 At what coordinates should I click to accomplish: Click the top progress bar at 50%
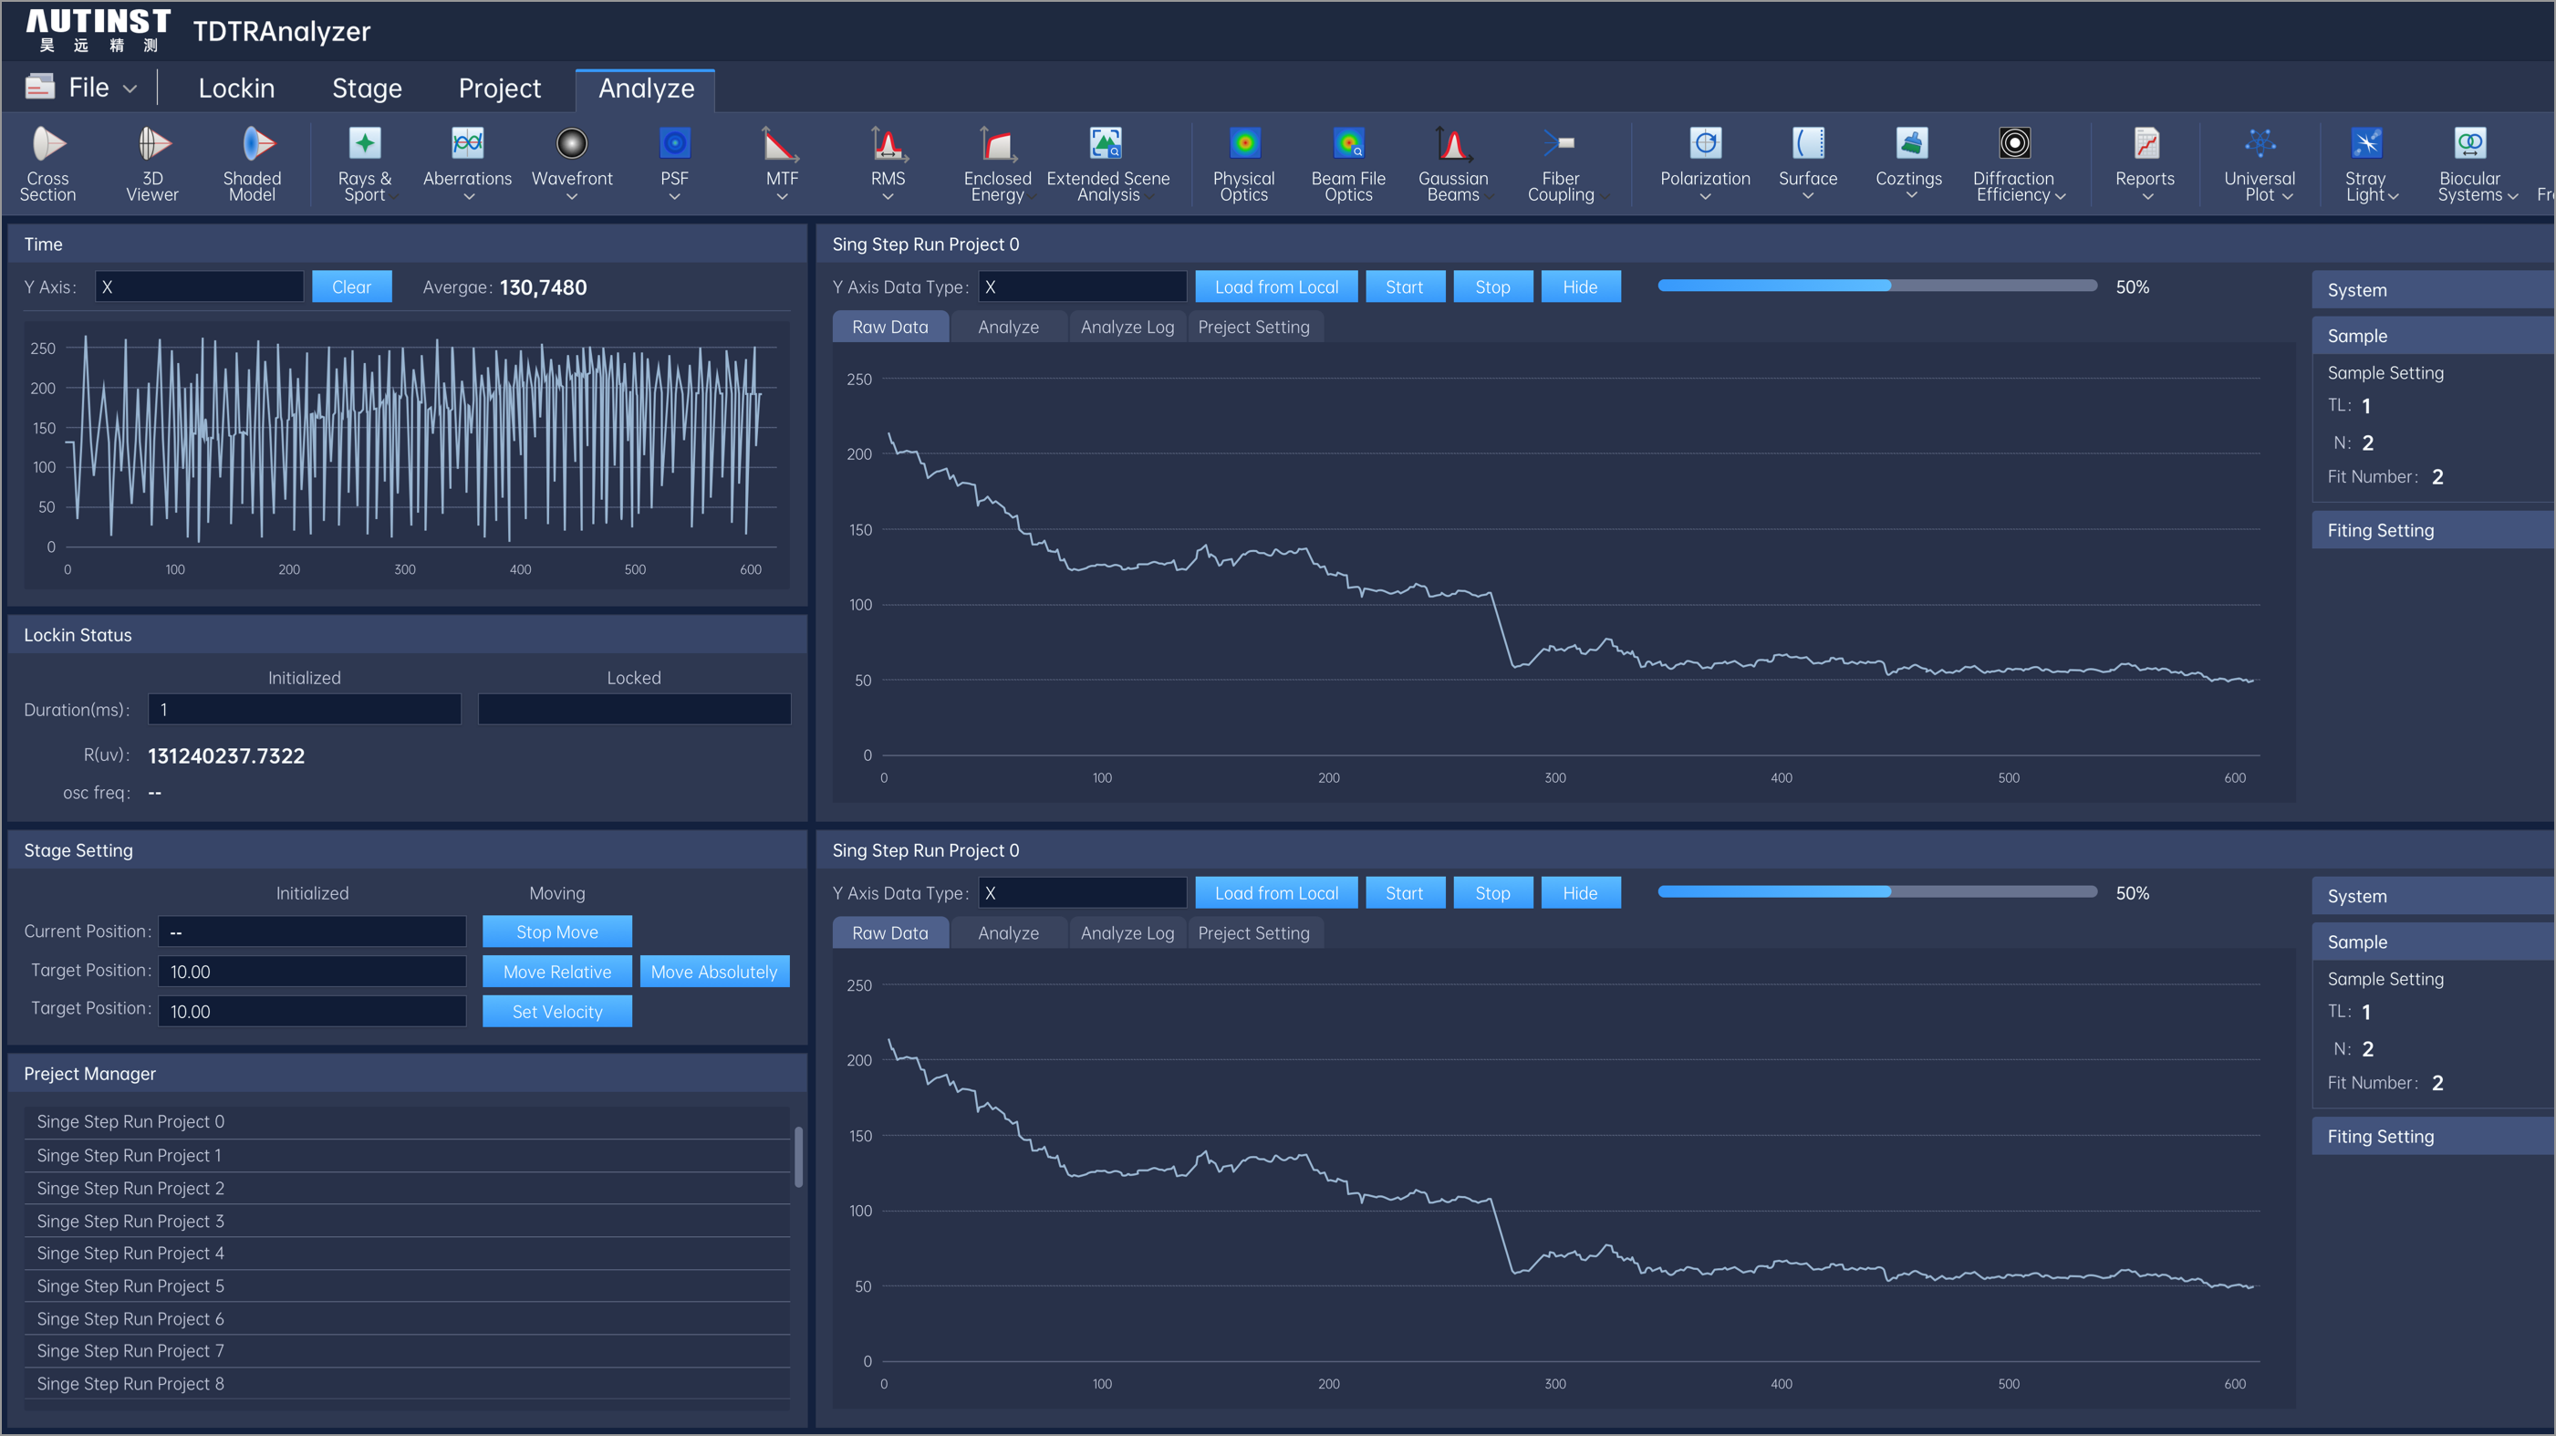(1876, 286)
